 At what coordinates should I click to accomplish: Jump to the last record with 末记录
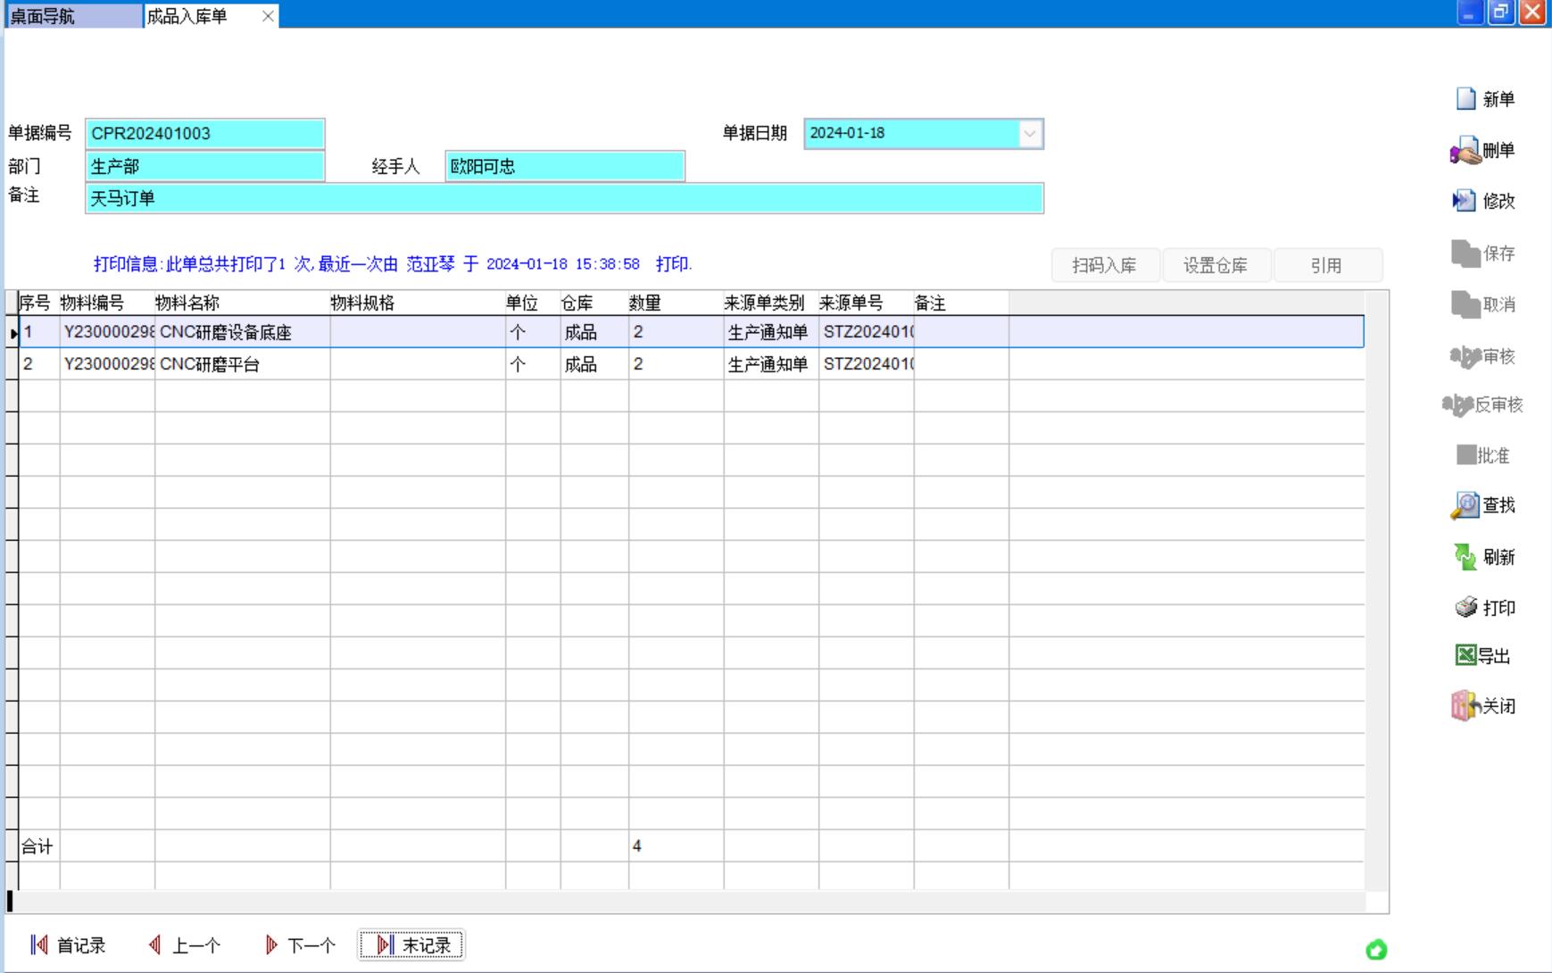click(x=411, y=945)
